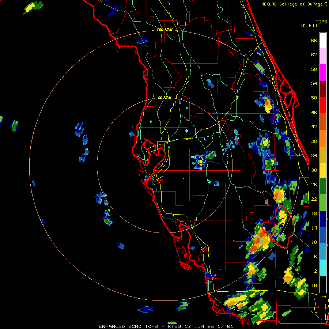329x329 pixels.
Task: Click the legend value '14'
Action: tap(314, 228)
